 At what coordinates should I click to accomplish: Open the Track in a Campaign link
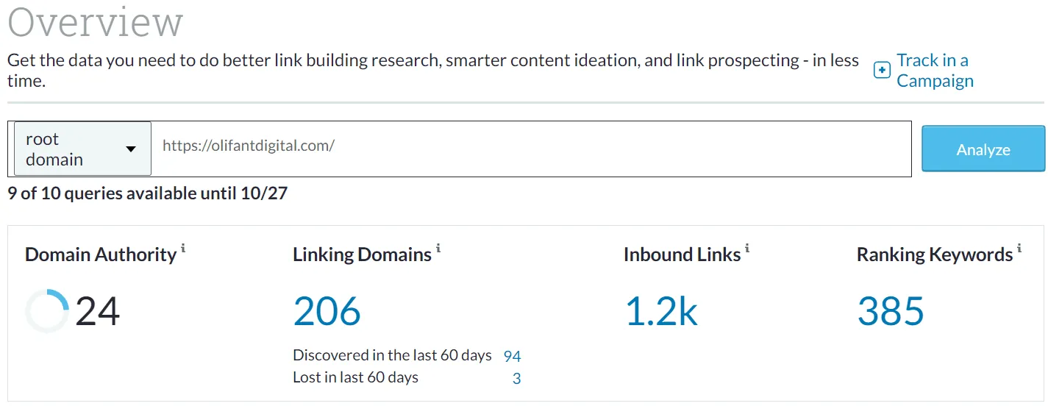[934, 71]
